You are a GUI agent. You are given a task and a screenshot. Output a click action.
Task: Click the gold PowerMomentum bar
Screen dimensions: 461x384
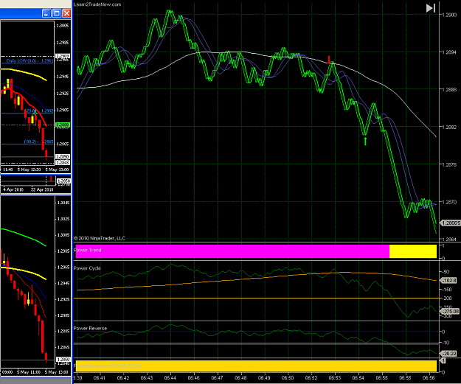click(x=256, y=366)
